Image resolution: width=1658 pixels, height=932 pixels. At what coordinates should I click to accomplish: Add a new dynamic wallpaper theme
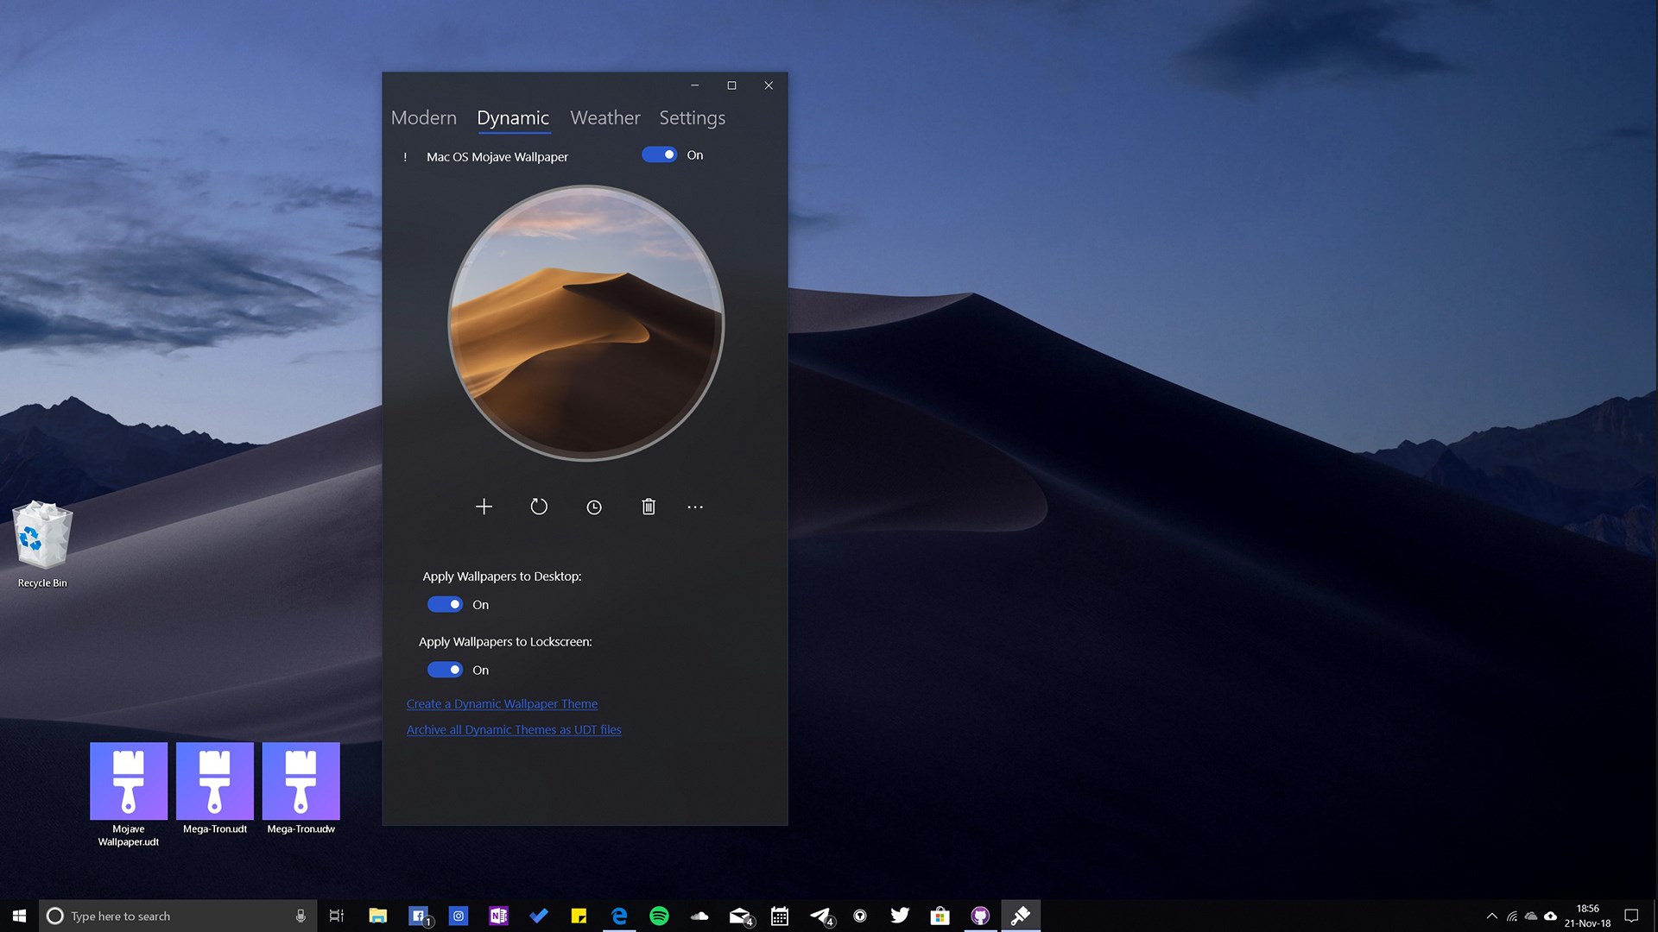(484, 507)
